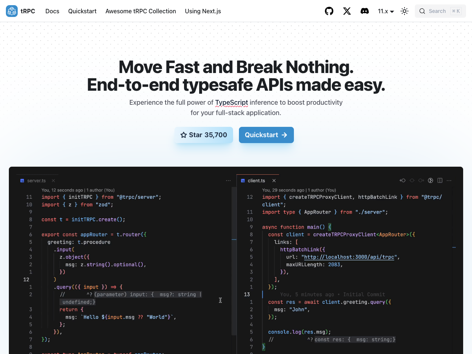Click the Star 35,700 button
Viewport: 472px width, 354px height.
coord(204,135)
